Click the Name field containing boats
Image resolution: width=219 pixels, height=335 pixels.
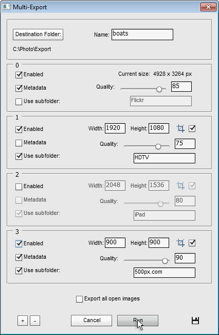(142, 35)
